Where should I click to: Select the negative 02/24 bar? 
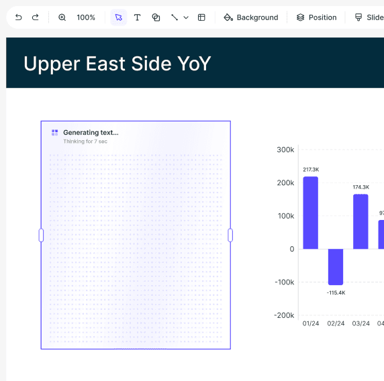coord(336,267)
